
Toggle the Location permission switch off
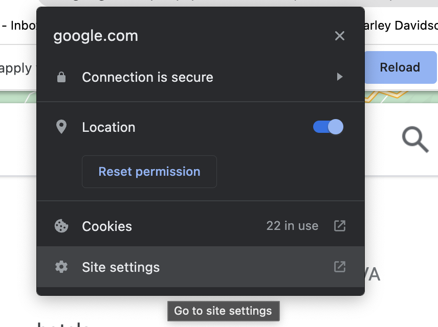coord(328,127)
